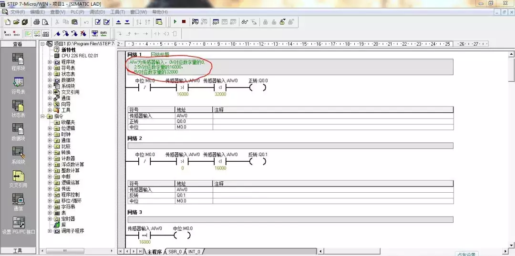
Task: Click the Compile All toolbar icon
Action: 106,22
